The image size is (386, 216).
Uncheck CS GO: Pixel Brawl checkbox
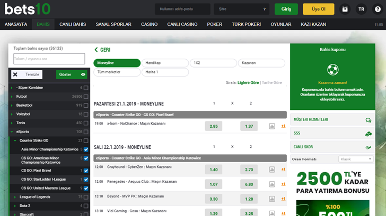pyautogui.click(x=86, y=171)
